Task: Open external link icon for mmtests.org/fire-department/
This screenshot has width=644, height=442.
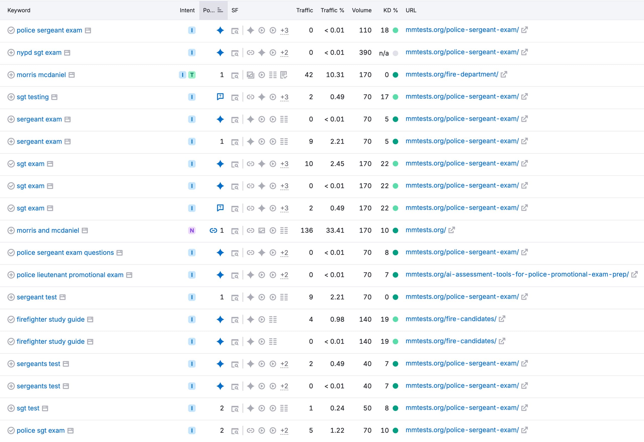Action: [504, 74]
